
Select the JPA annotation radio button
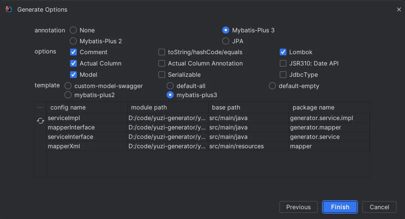pos(226,41)
